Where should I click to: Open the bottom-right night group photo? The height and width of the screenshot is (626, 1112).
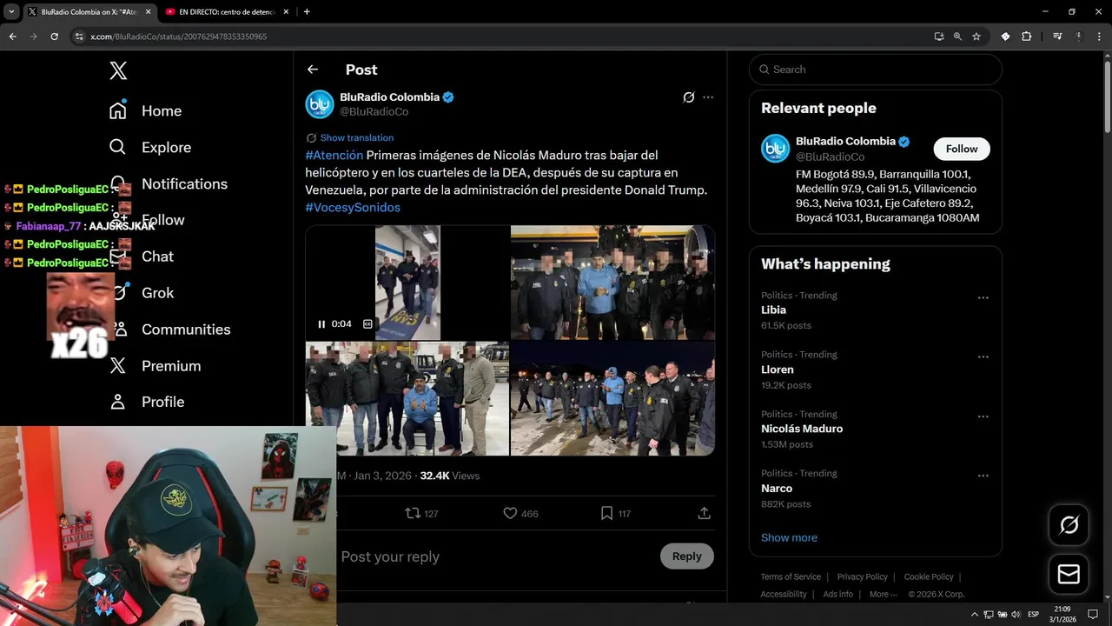click(x=612, y=398)
